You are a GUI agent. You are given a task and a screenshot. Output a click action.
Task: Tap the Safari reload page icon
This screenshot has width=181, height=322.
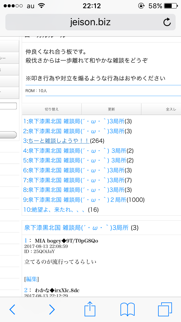[167, 22]
